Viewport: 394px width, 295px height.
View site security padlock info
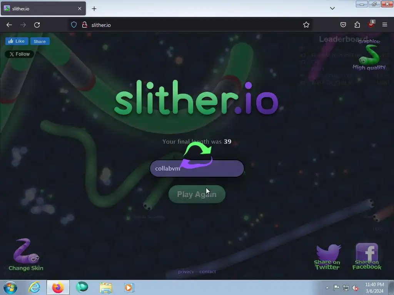pyautogui.click(x=85, y=25)
